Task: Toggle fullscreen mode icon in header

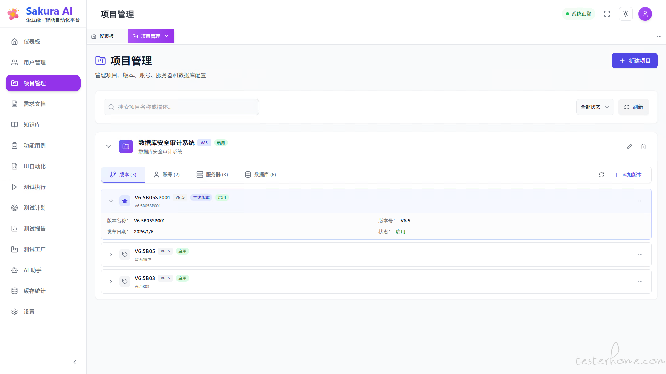Action: (x=607, y=14)
